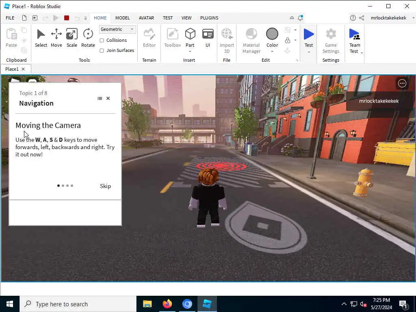Click the anchor icon in Edit group
Viewport: 416px width, 312px height.
pos(287,50)
